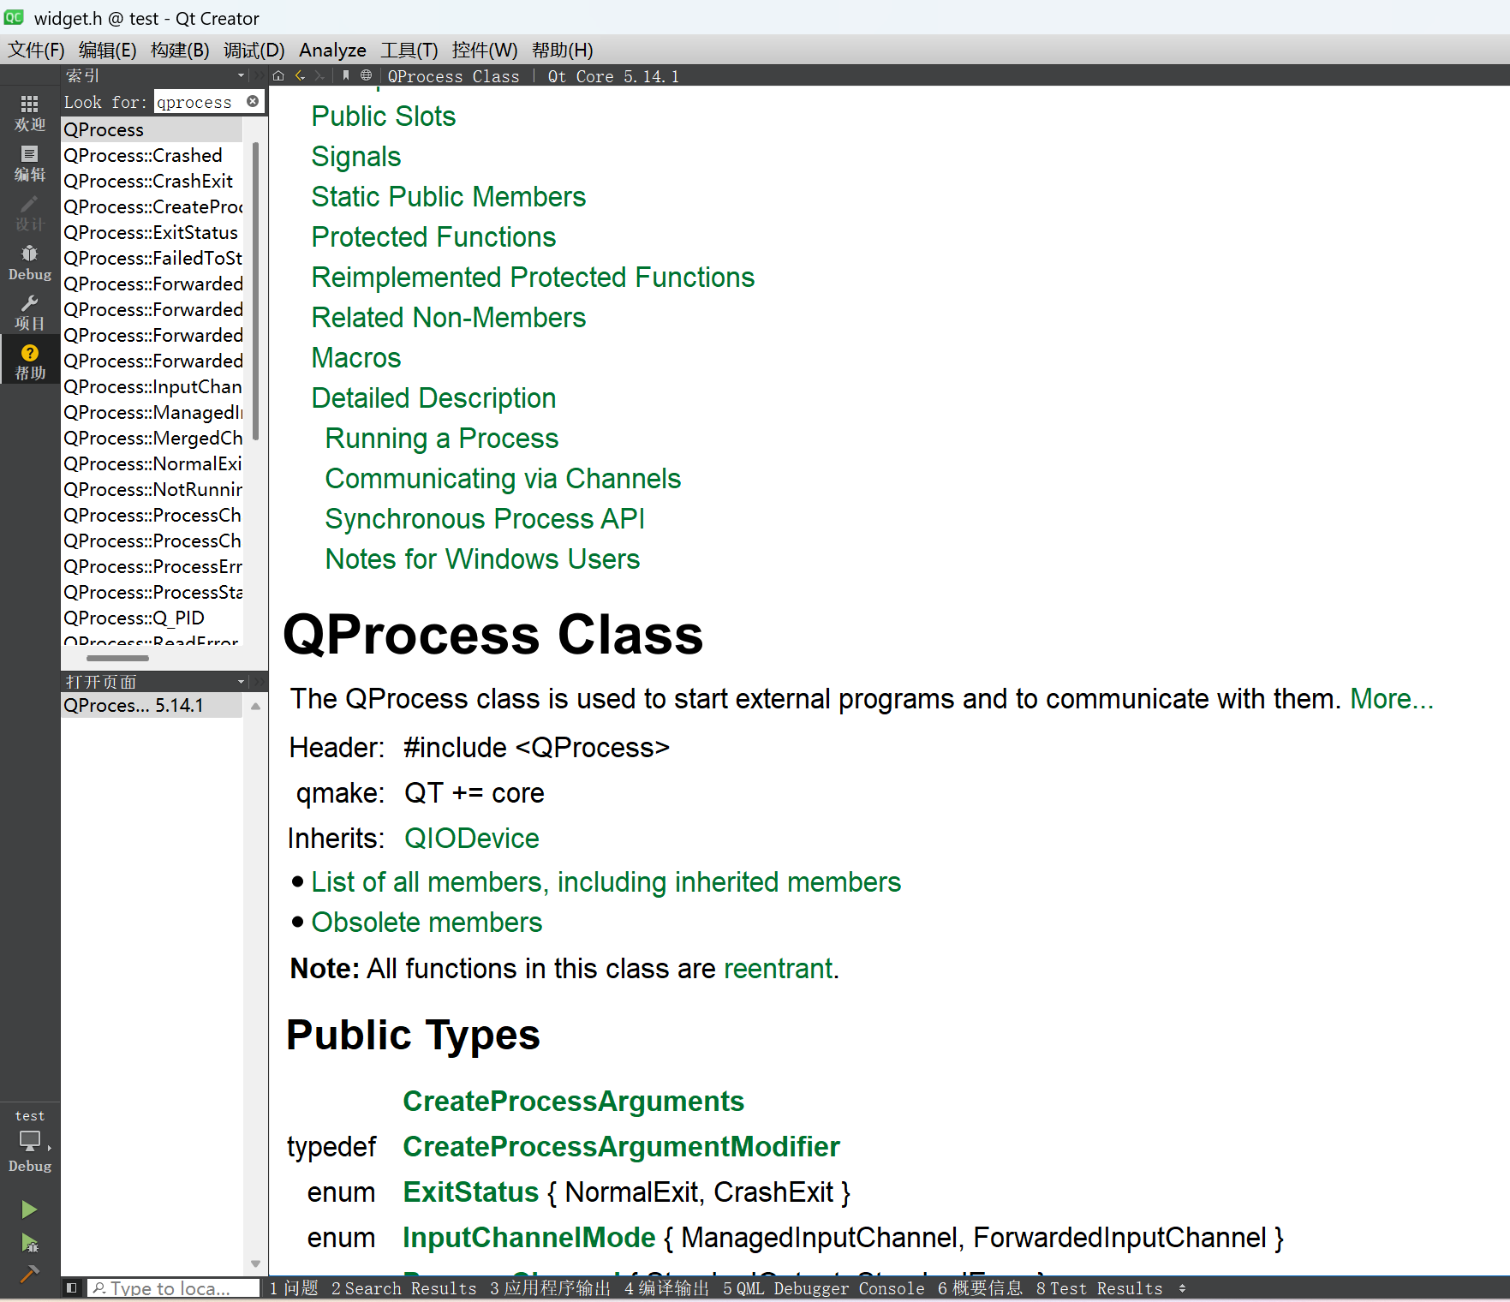Open the 欢迎 Welcome mode

click(x=30, y=113)
